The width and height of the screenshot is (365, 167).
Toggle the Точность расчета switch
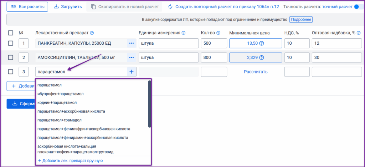[x=359, y=7]
